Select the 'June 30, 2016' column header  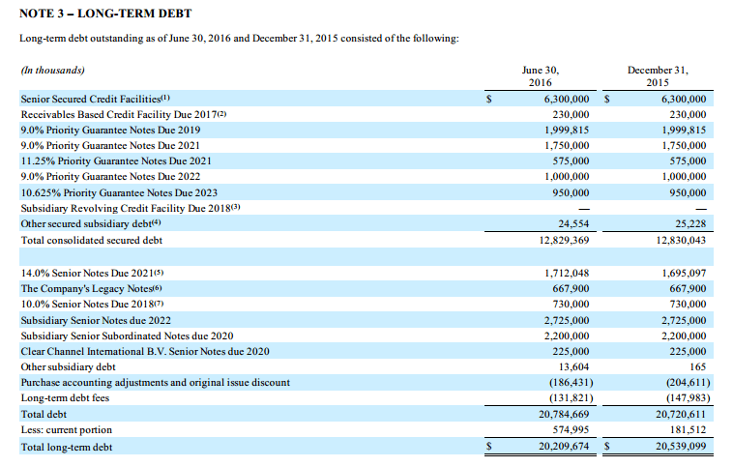click(540, 76)
